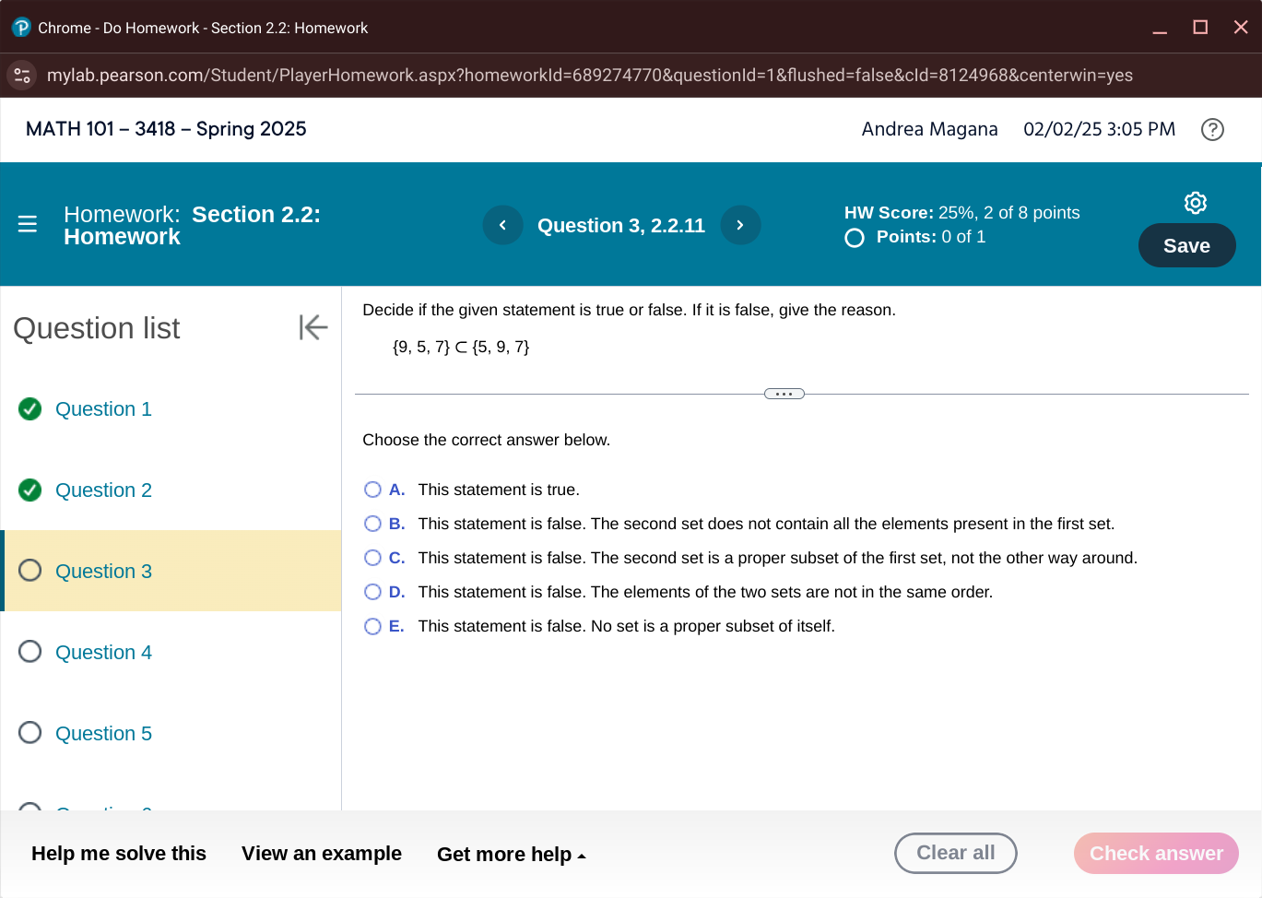Screen dimensions: 1262x898
Task: Open the ellipsis expander under the question
Action: click(x=783, y=393)
